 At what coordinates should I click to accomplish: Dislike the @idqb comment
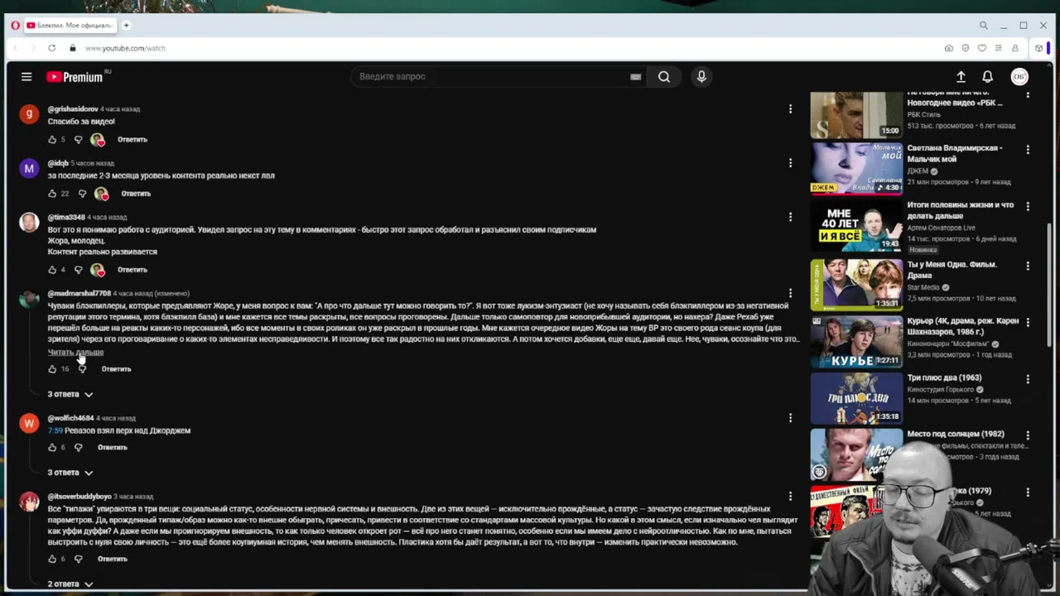82,194
